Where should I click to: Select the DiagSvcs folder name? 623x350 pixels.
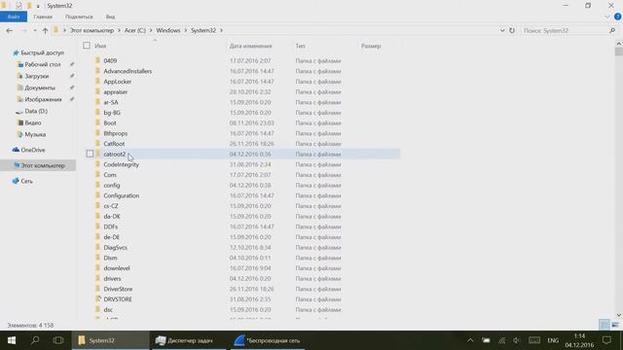click(x=115, y=248)
